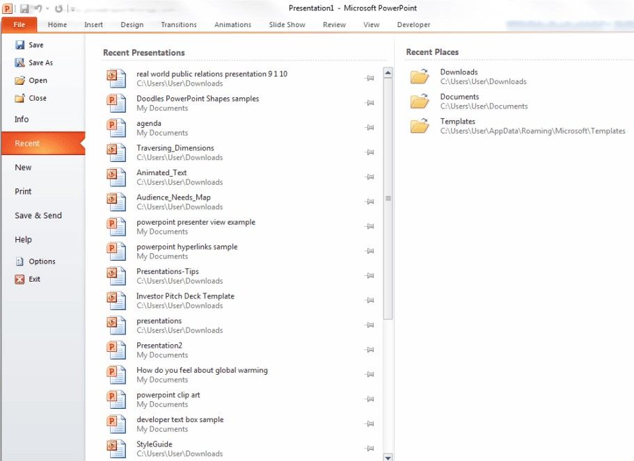
Task: Open the Developer tab
Action: coord(413,24)
